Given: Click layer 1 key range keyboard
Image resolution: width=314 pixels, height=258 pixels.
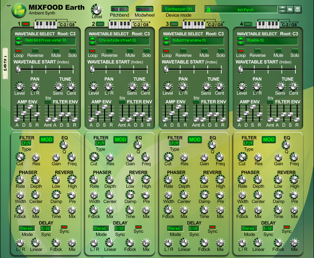Looking at the screenshot, I should (x=45, y=25).
